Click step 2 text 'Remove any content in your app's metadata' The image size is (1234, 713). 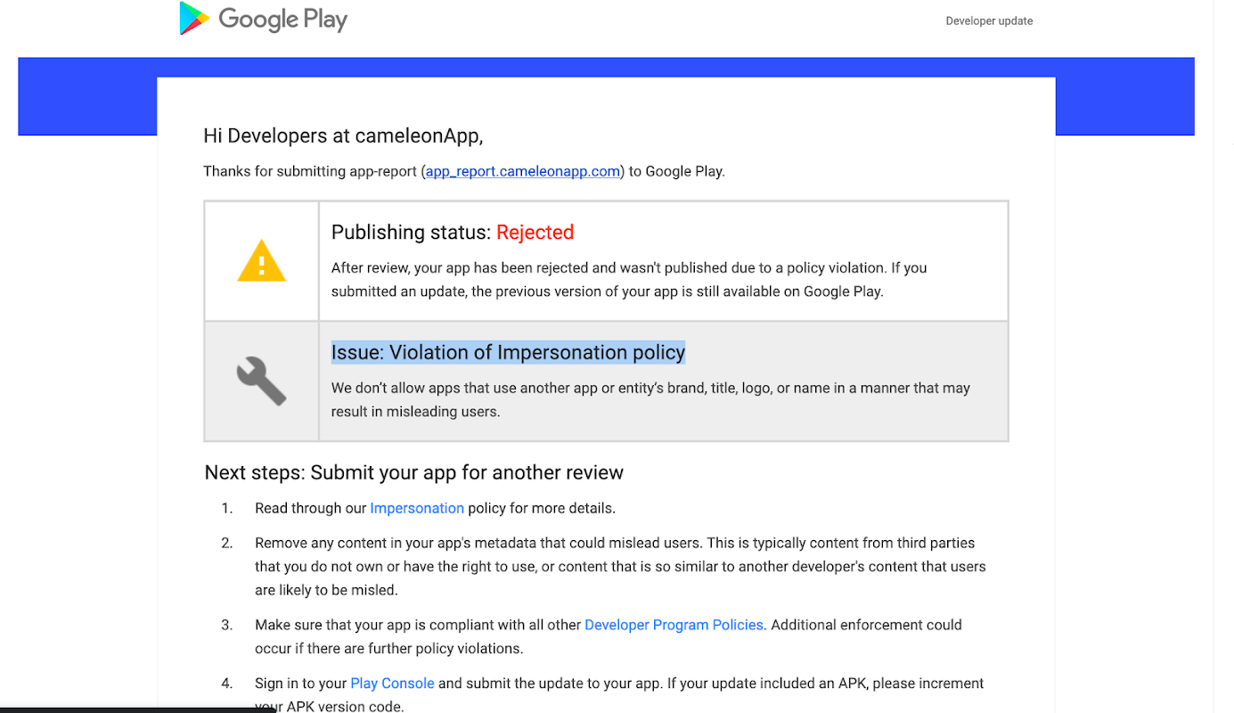pyautogui.click(x=620, y=566)
